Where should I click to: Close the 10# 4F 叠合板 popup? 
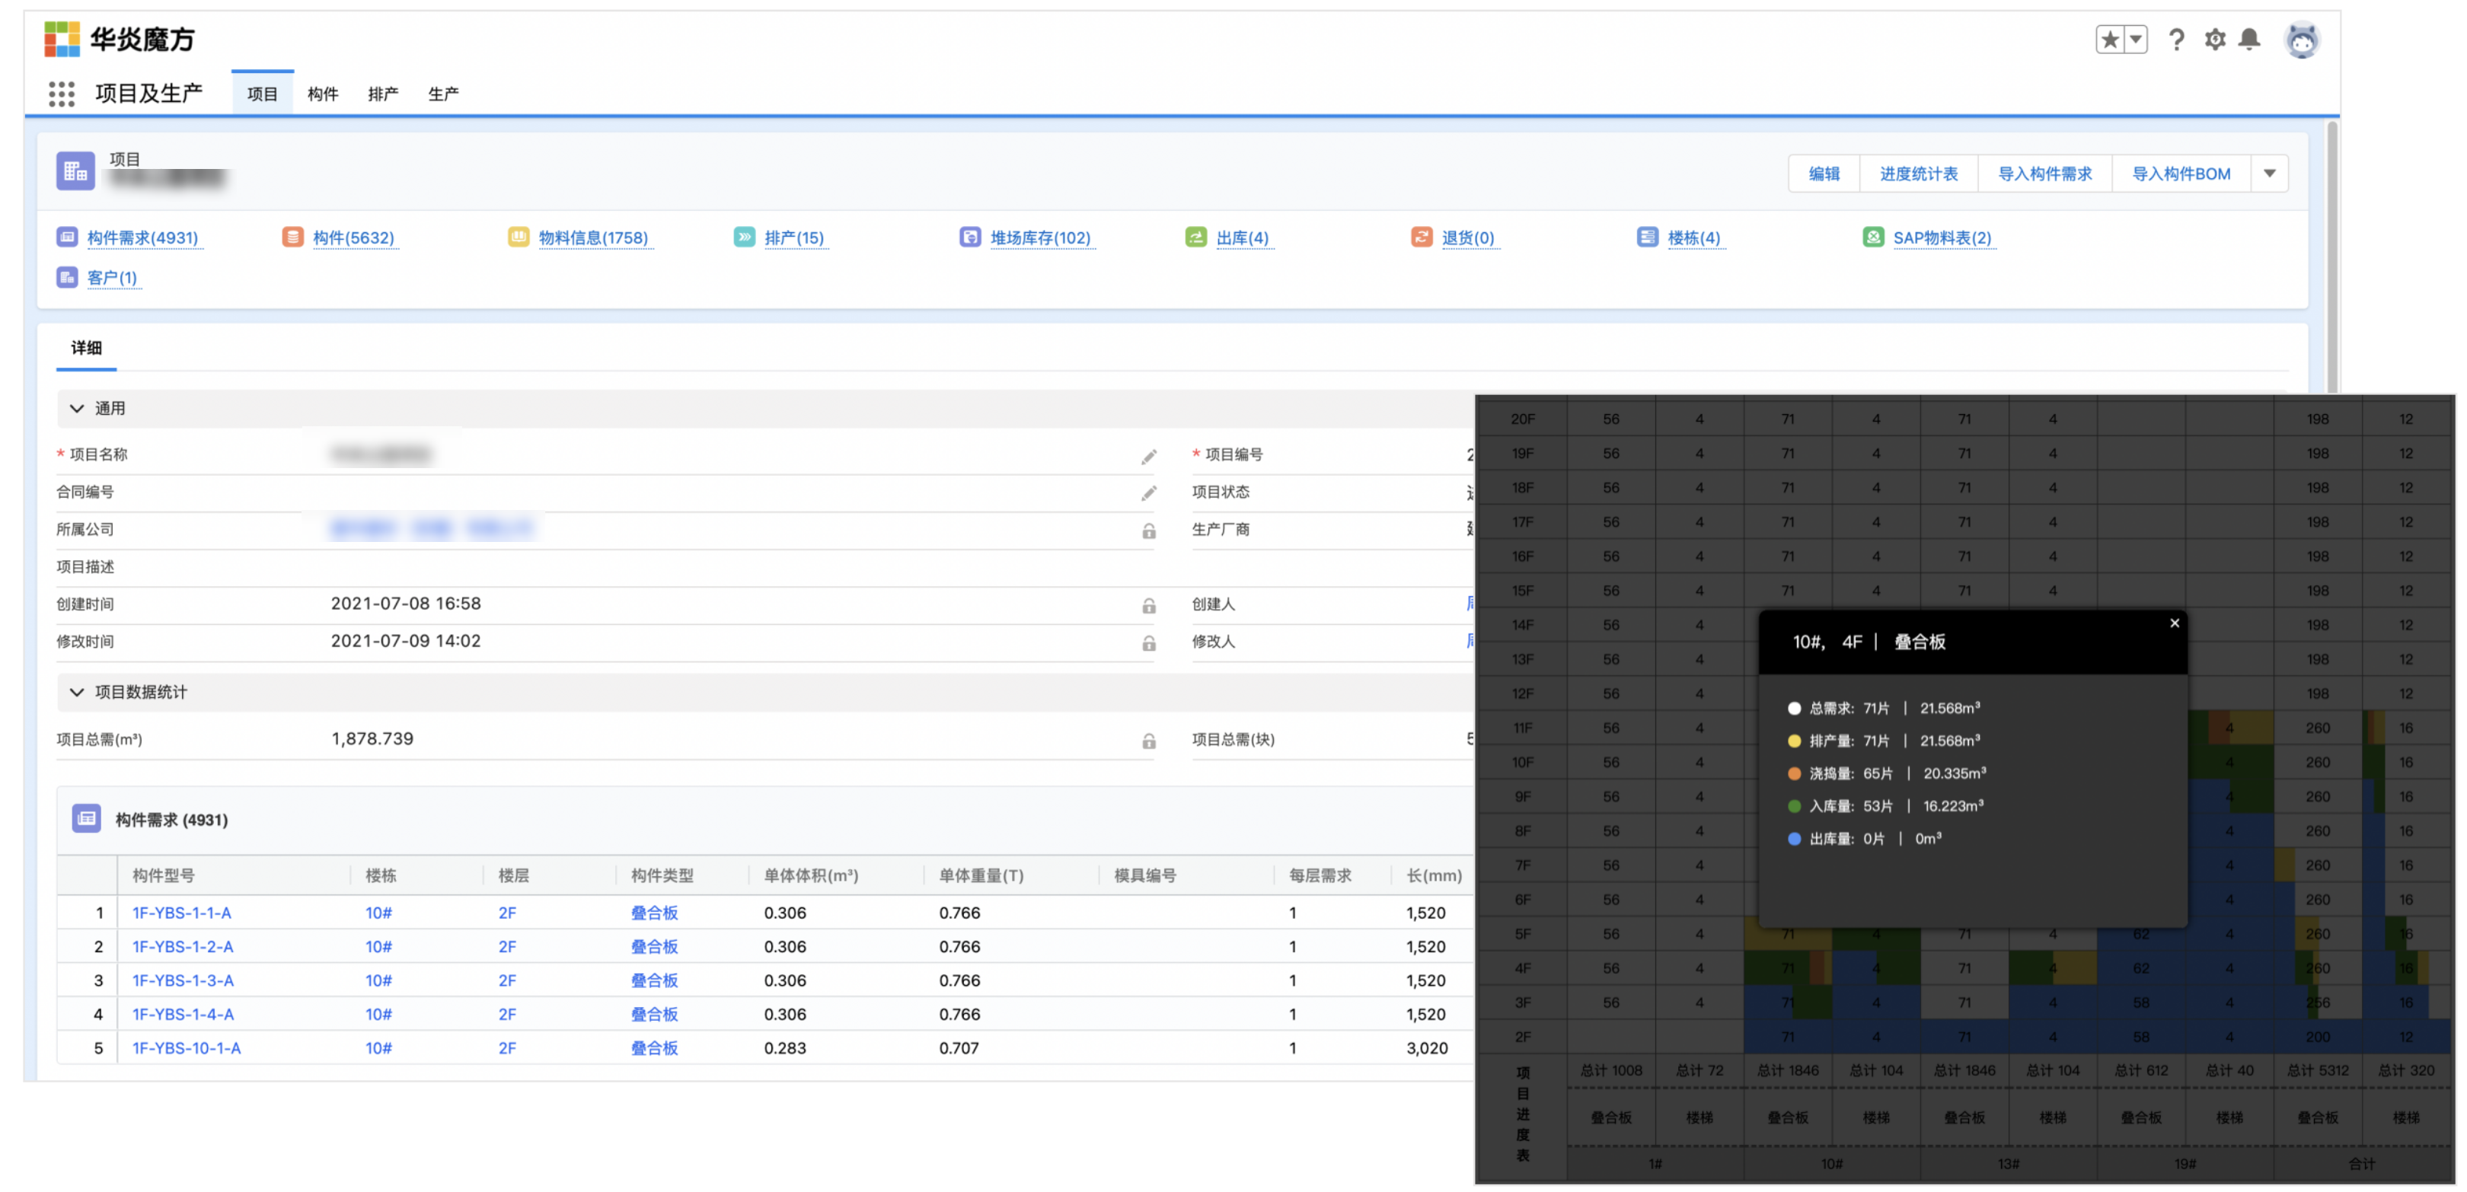2174,623
